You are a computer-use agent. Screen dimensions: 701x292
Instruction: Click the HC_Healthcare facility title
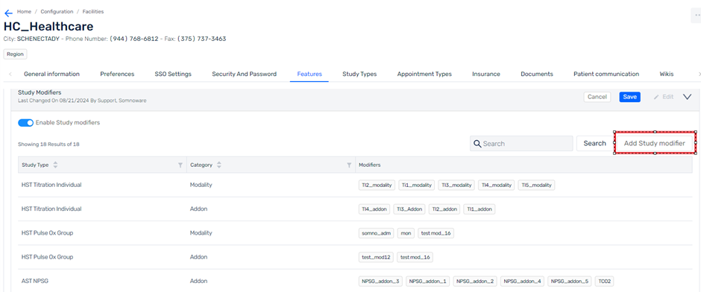pyautogui.click(x=48, y=26)
